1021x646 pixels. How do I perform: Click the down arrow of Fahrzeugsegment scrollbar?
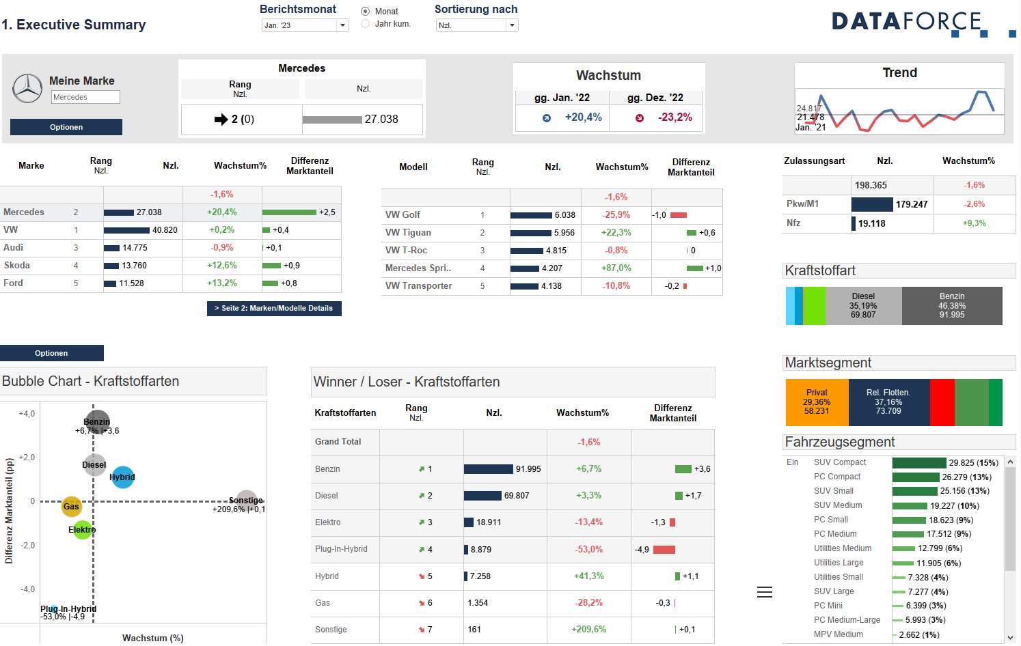click(1010, 638)
